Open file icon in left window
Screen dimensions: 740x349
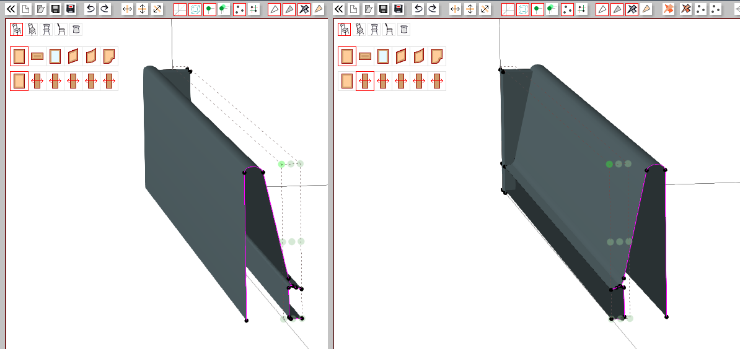[x=40, y=9]
